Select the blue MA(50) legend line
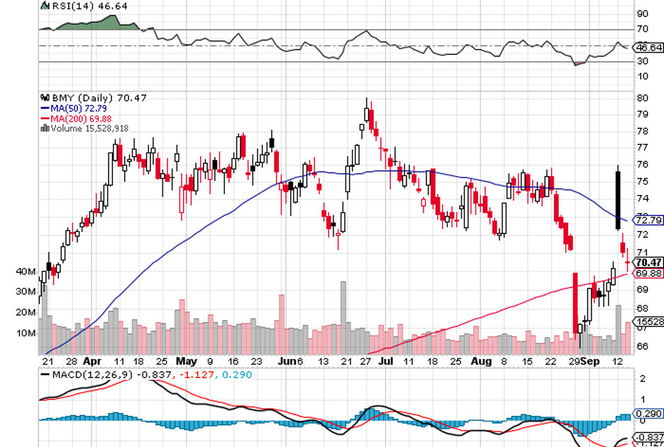The height and width of the screenshot is (447, 664). coord(43,109)
